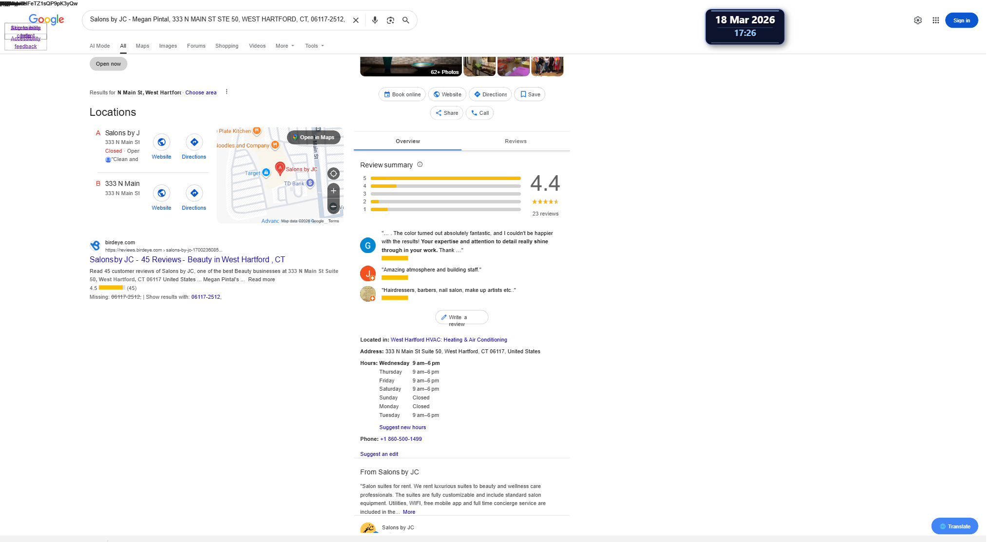Save the business with Save button

tap(530, 94)
